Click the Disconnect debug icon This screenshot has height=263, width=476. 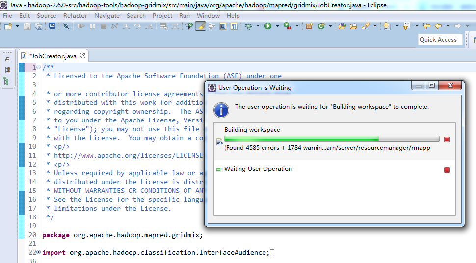coord(115,26)
